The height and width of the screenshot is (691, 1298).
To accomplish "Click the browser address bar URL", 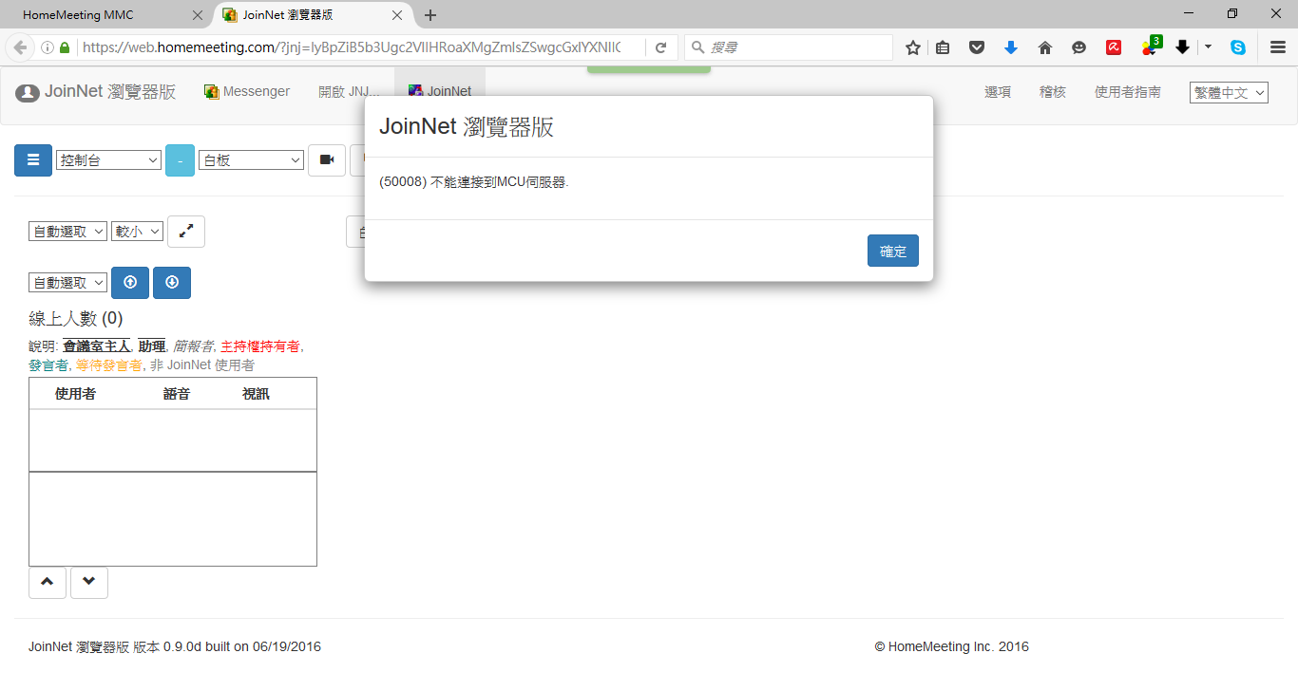I will coord(352,47).
